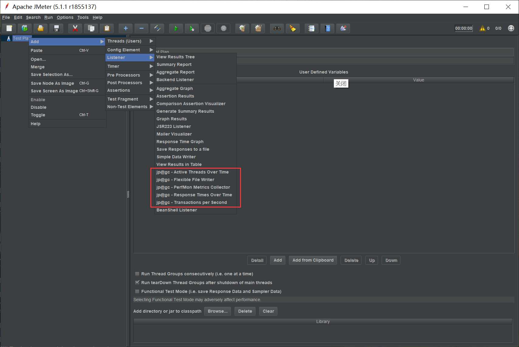Click the Collapse All minus icon
The height and width of the screenshot is (347, 519).
[x=141, y=28]
